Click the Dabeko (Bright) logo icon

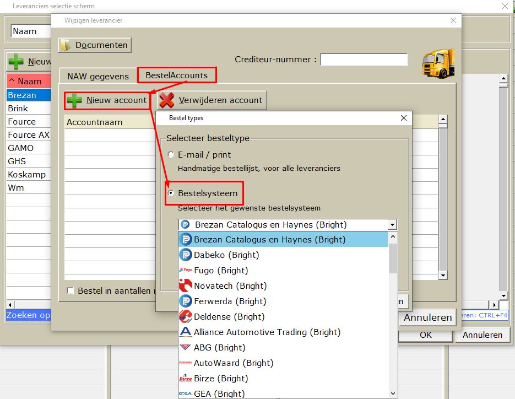(186, 255)
